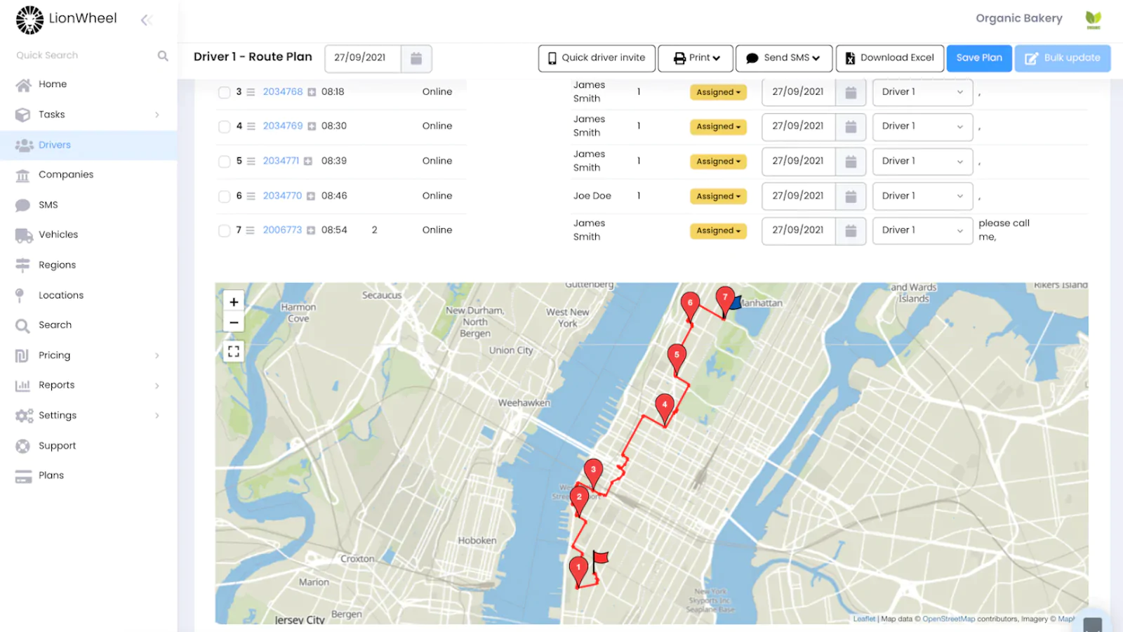This screenshot has width=1123, height=632.
Task: Click Assigned status badge for task 2006773
Action: pos(718,231)
